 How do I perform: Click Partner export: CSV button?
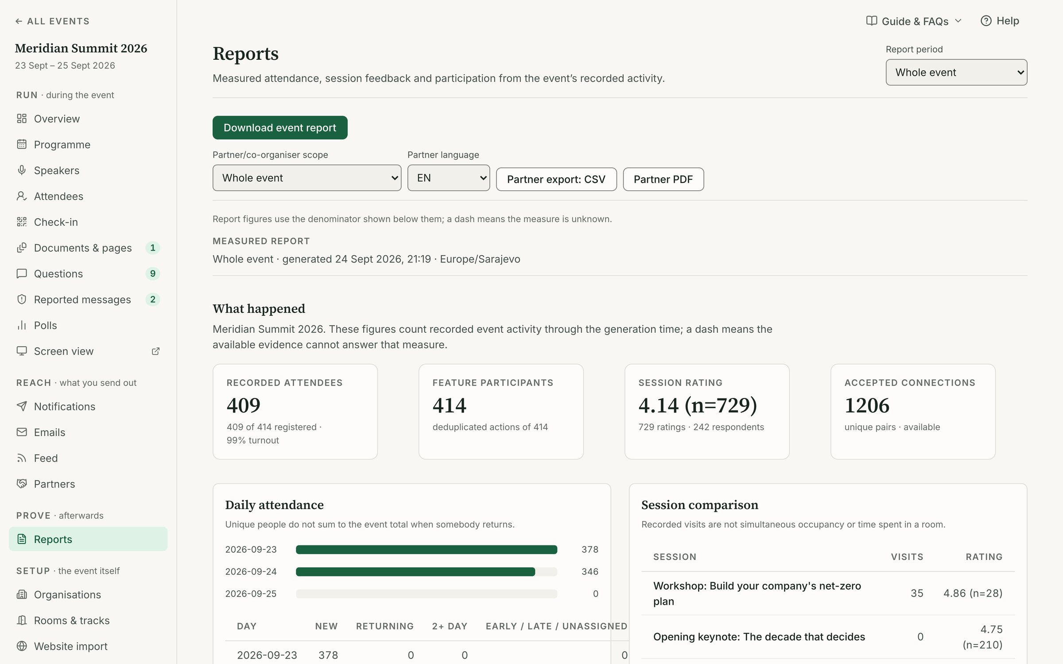tap(556, 179)
